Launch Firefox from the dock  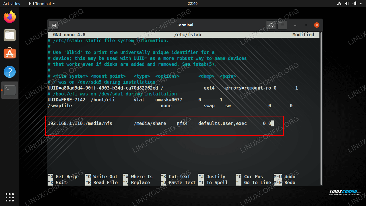pyautogui.click(x=10, y=17)
